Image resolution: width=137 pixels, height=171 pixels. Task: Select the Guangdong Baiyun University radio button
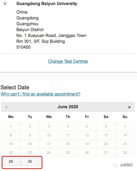click(5, 4)
